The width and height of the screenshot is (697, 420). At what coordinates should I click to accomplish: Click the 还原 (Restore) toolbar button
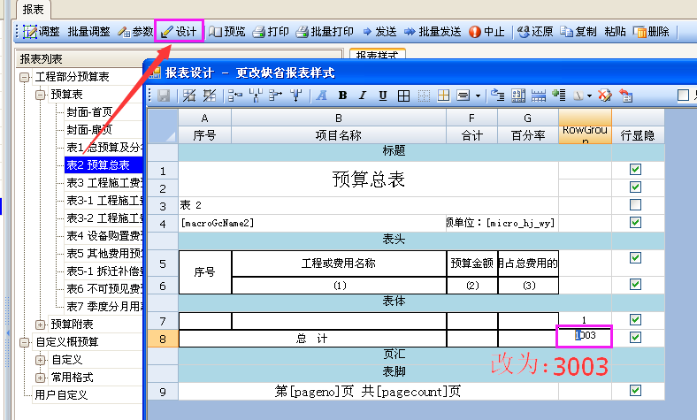pos(534,32)
